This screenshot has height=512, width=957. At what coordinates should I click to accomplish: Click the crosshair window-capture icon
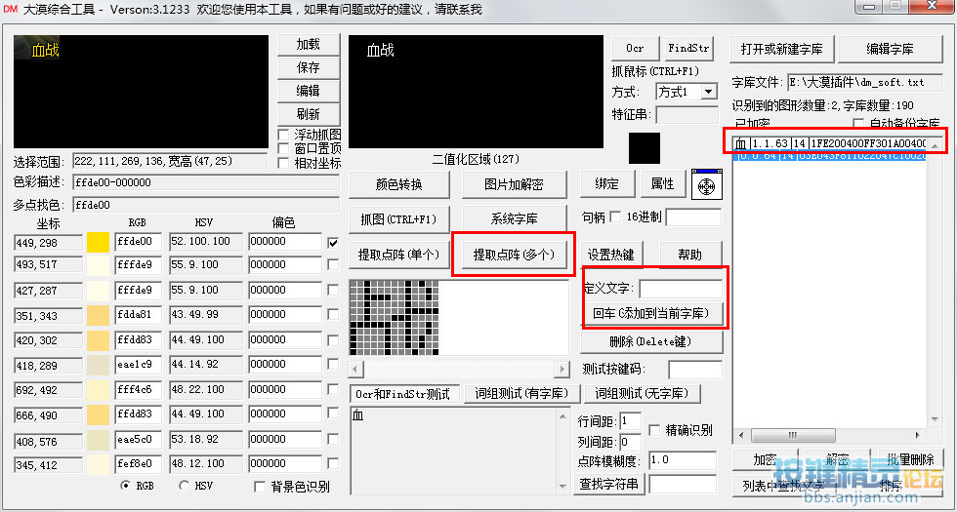tap(707, 184)
